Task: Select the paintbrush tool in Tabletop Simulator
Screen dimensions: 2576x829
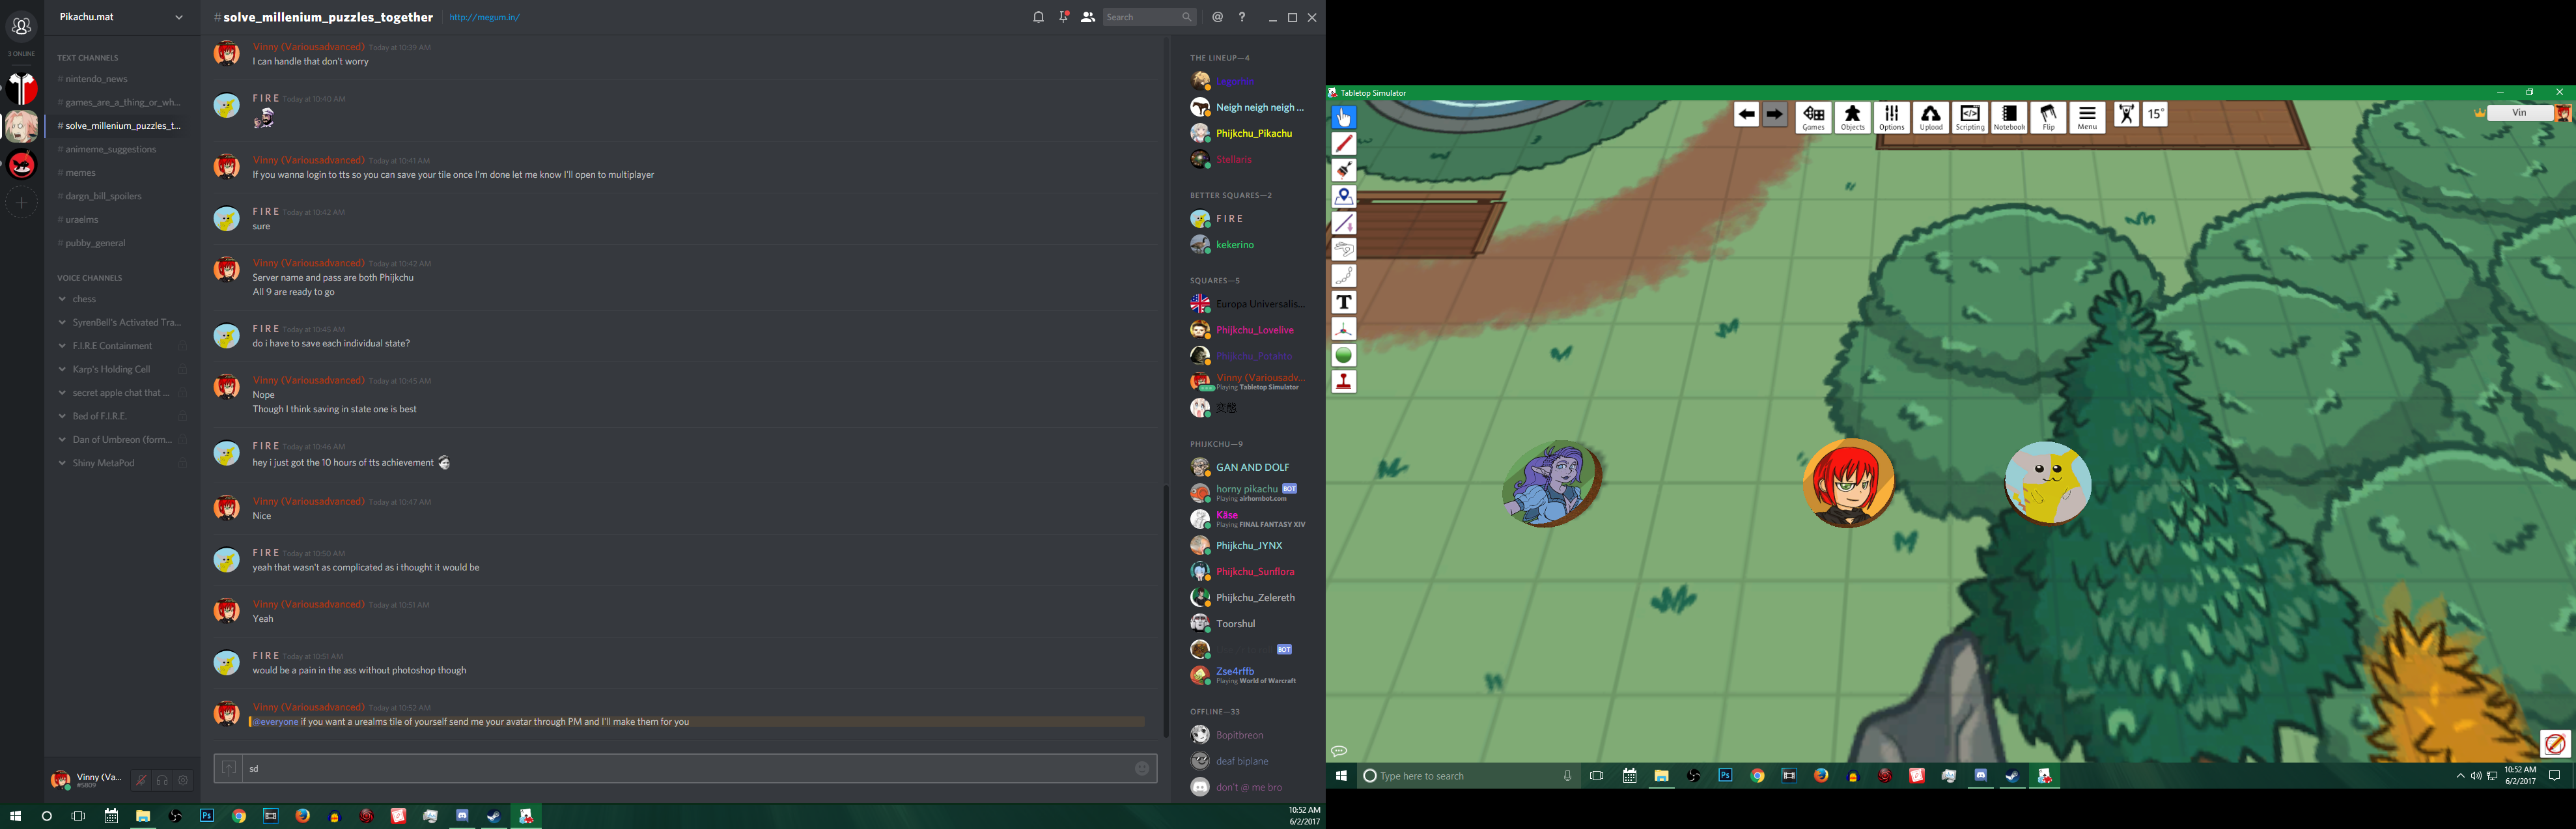Action: pos(1343,170)
